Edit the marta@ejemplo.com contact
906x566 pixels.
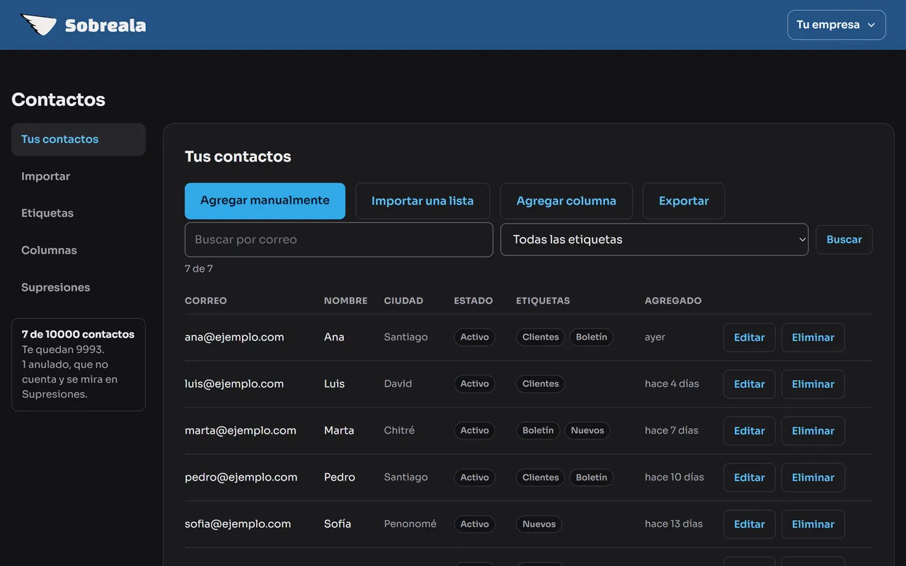coord(750,431)
